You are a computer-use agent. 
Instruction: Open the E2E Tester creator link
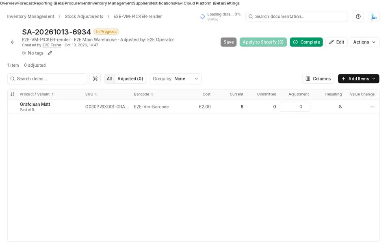[52, 45]
